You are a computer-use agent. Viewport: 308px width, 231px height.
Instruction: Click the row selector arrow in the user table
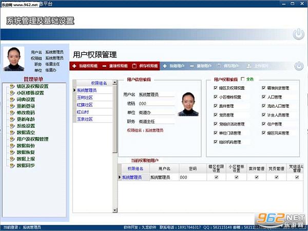click(x=120, y=178)
